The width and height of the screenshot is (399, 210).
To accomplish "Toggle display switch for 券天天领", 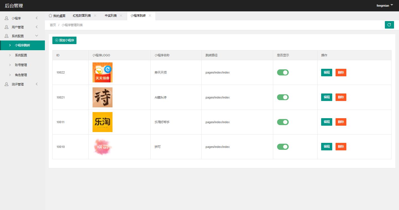I will [283, 72].
